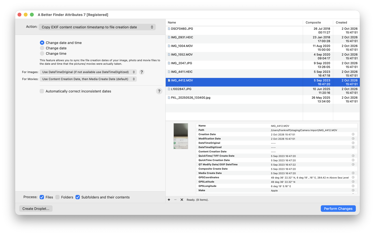This screenshot has height=235, width=375.
Task: Click the arrow icon on QT Modify Date row
Action: click(x=353, y=164)
